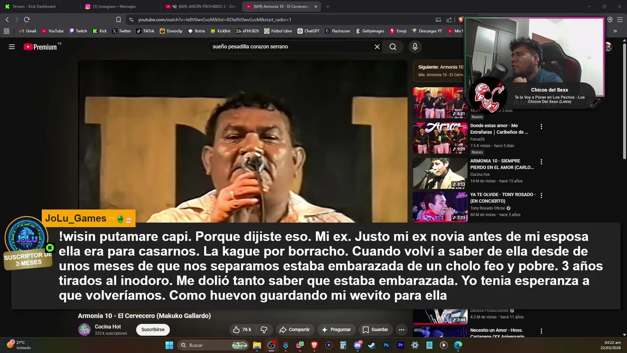Viewport: 627px width, 353px height.
Task: Open the Cocina Hot channel avatar
Action: click(84, 329)
